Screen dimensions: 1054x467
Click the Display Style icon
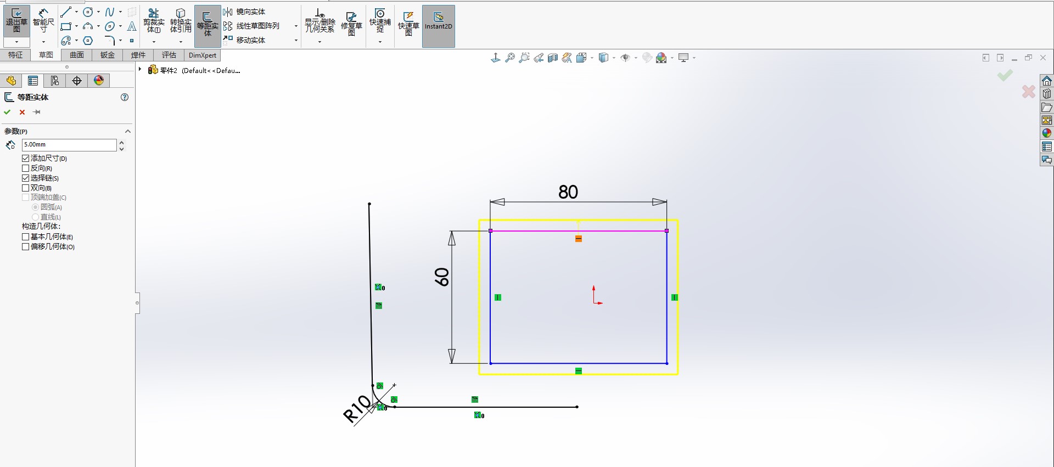click(603, 58)
